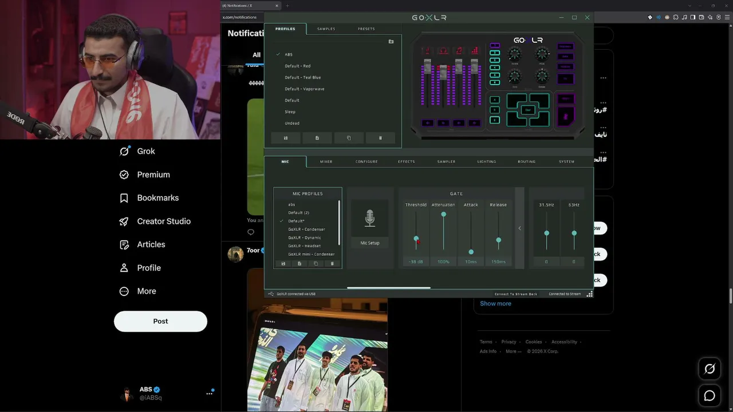Viewport: 733px width, 412px height.
Task: Open the ABS account options menu
Action: tap(210, 394)
